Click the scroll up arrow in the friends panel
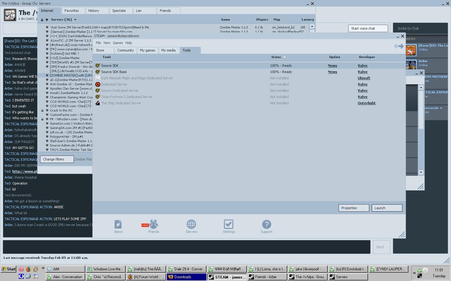This screenshot has height=281, width=451. click(x=421, y=87)
